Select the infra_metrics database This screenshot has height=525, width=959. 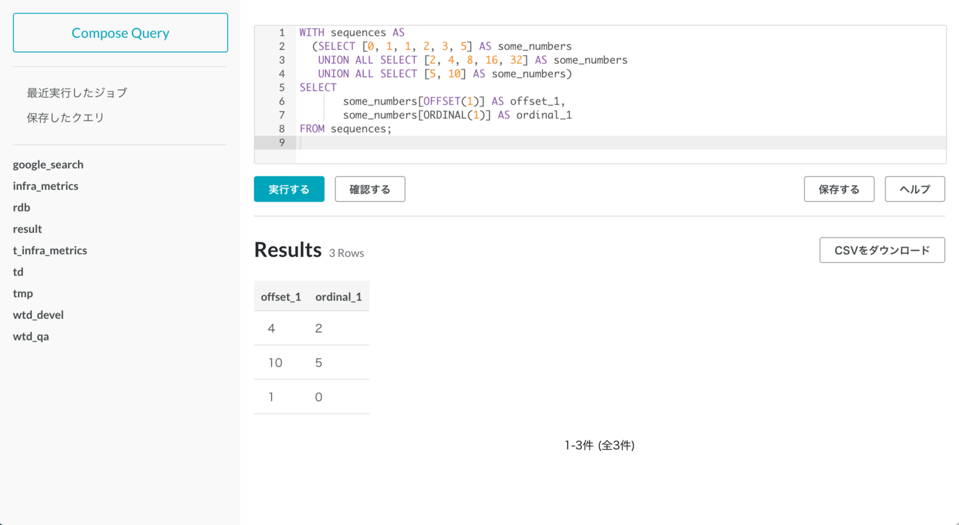pyautogui.click(x=45, y=186)
